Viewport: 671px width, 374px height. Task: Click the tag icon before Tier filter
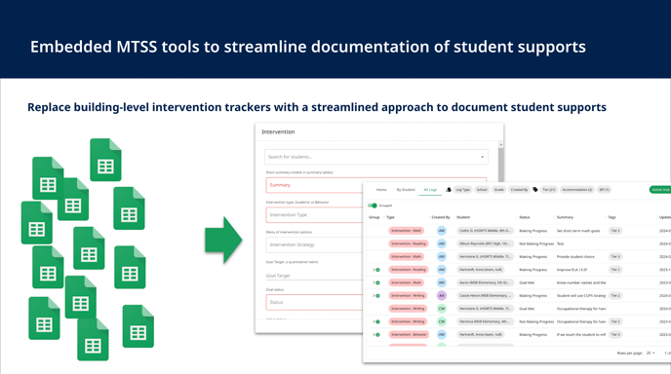[534, 190]
